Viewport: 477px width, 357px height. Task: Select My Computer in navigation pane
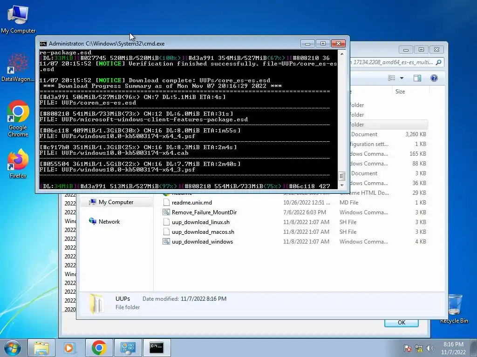click(116, 202)
